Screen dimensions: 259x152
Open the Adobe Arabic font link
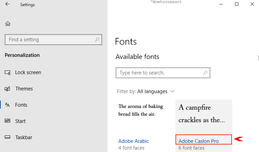click(133, 141)
